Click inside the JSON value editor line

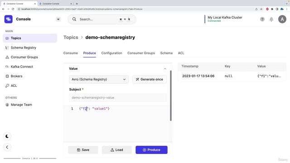(x=94, y=109)
